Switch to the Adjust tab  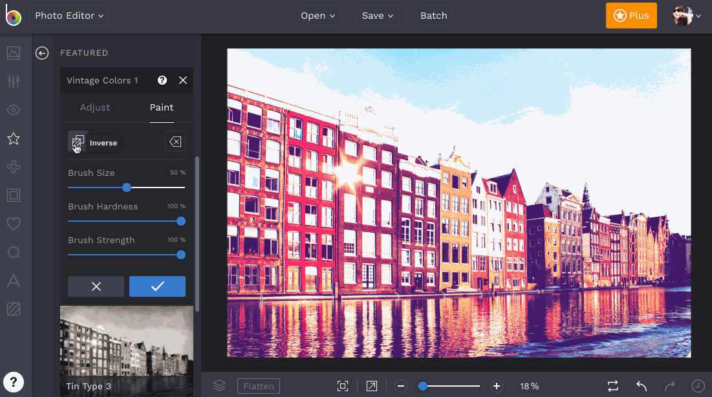tap(95, 107)
